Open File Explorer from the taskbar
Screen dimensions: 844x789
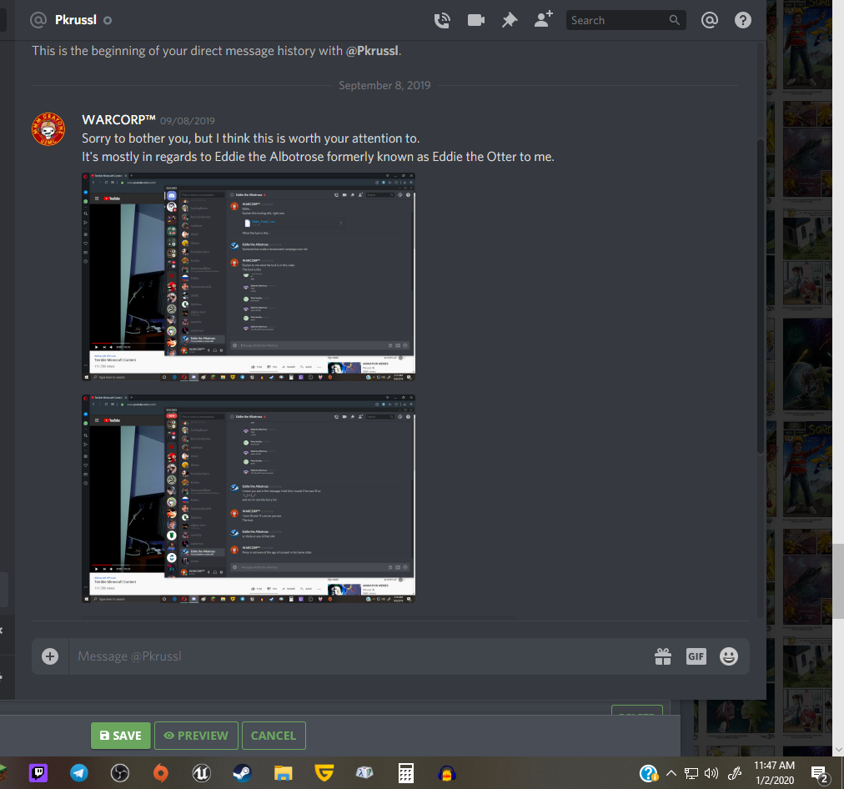pos(283,773)
